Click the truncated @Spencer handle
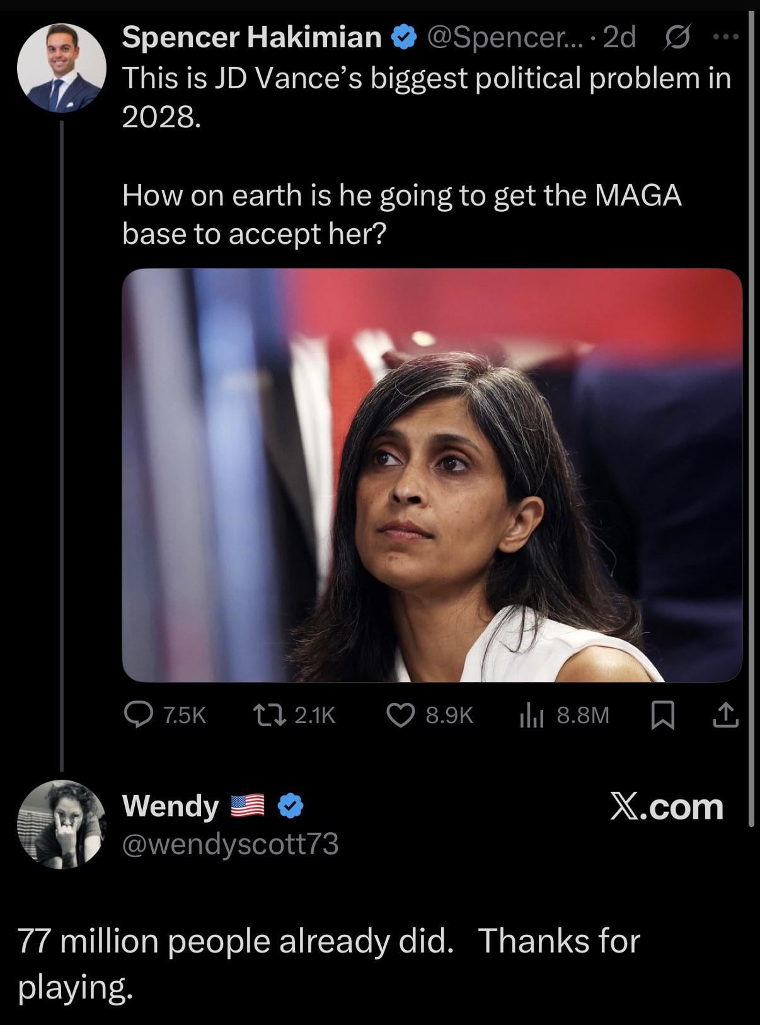The width and height of the screenshot is (760, 1025). point(497,38)
